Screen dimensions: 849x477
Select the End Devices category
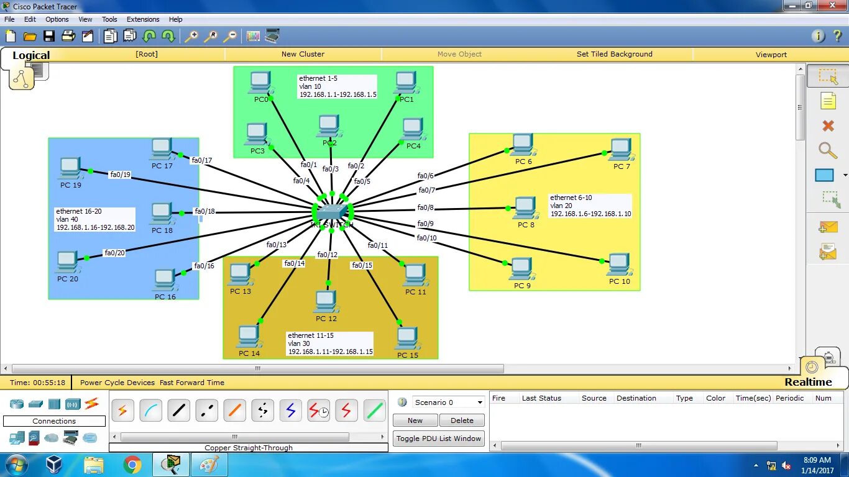click(16, 438)
